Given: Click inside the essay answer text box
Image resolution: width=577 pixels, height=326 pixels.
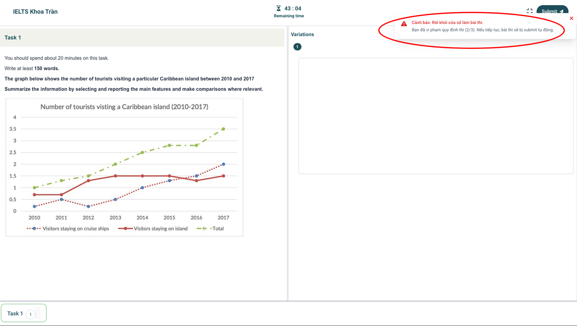Looking at the screenshot, I should [x=436, y=116].
